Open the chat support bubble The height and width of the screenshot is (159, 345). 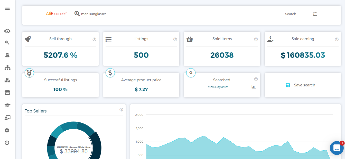click(x=337, y=148)
